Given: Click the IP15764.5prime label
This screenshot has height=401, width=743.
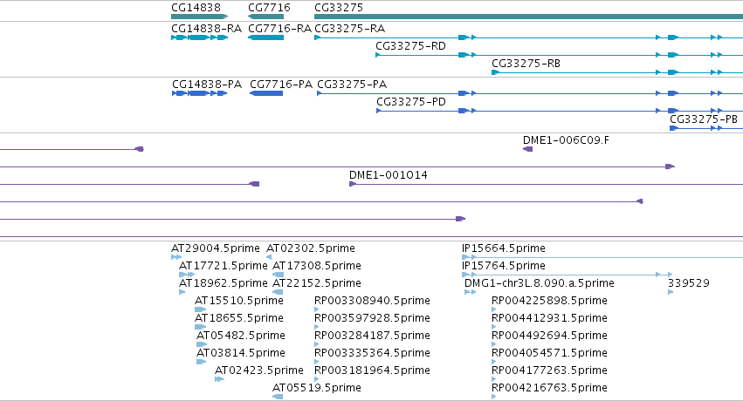Looking at the screenshot, I should [504, 266].
